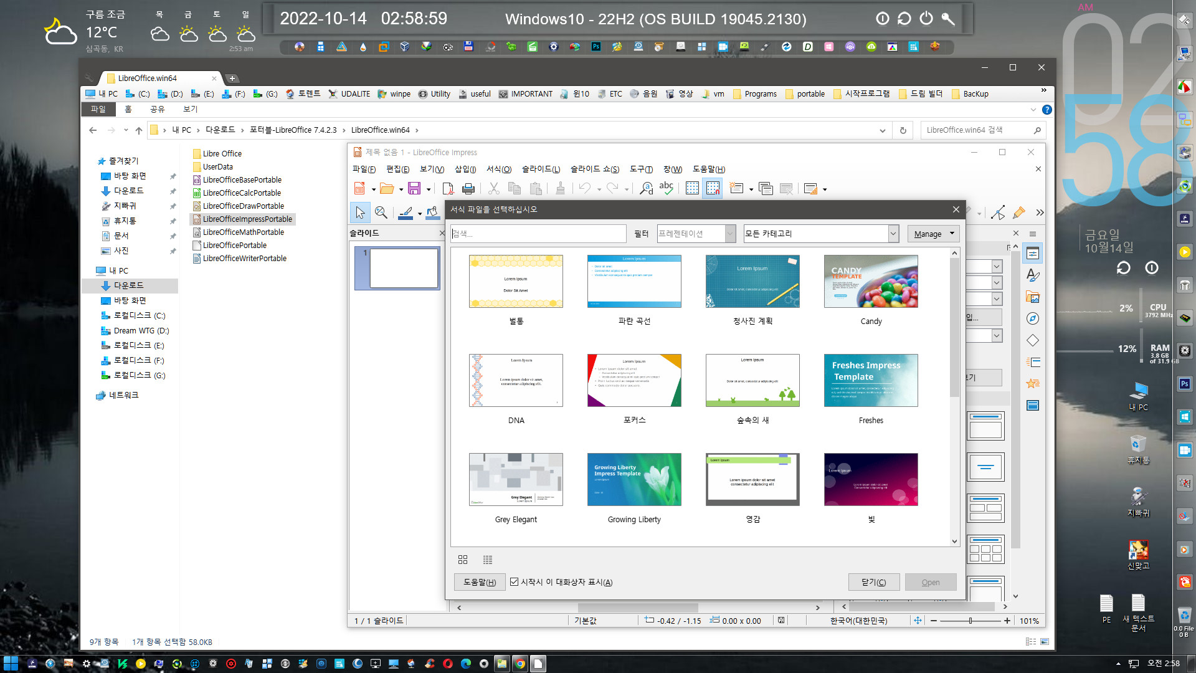
Task: Click the Save icon in Impress toolbar
Action: (414, 188)
